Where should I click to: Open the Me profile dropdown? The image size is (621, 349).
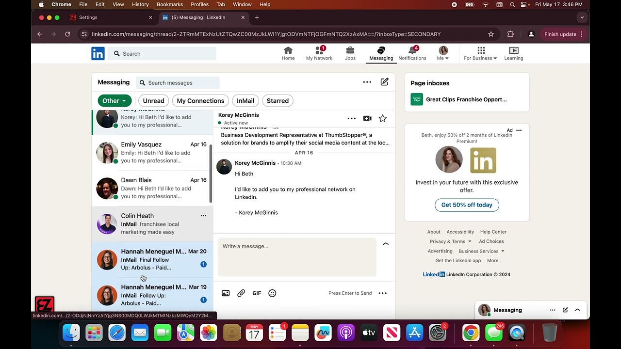(x=443, y=53)
